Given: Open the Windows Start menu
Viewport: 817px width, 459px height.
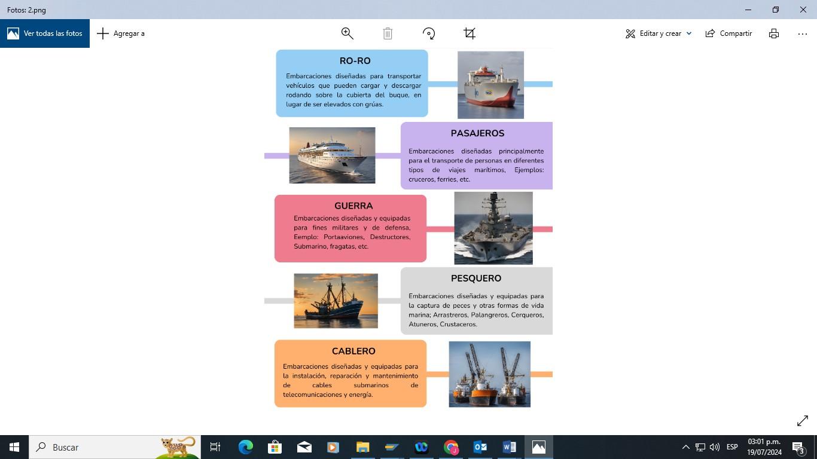Looking at the screenshot, I should pos(14,447).
